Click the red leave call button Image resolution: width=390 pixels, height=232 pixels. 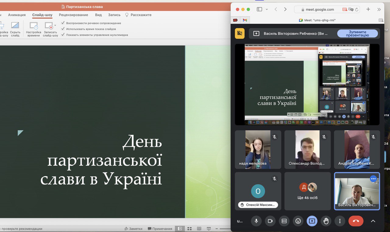[x=356, y=221]
